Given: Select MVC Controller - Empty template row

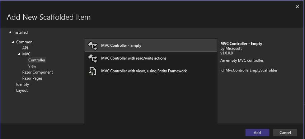Looking at the screenshot, I should pos(151,45).
